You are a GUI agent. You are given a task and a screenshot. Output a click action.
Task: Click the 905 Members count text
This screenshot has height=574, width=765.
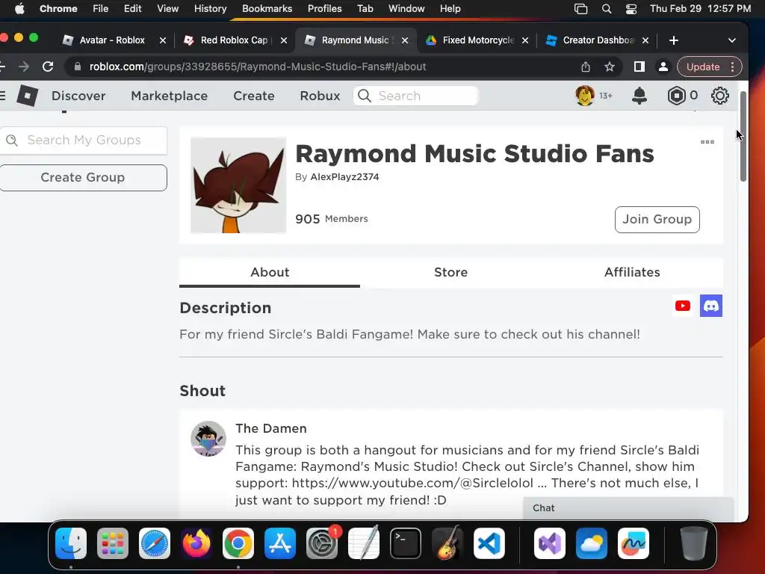[331, 219]
